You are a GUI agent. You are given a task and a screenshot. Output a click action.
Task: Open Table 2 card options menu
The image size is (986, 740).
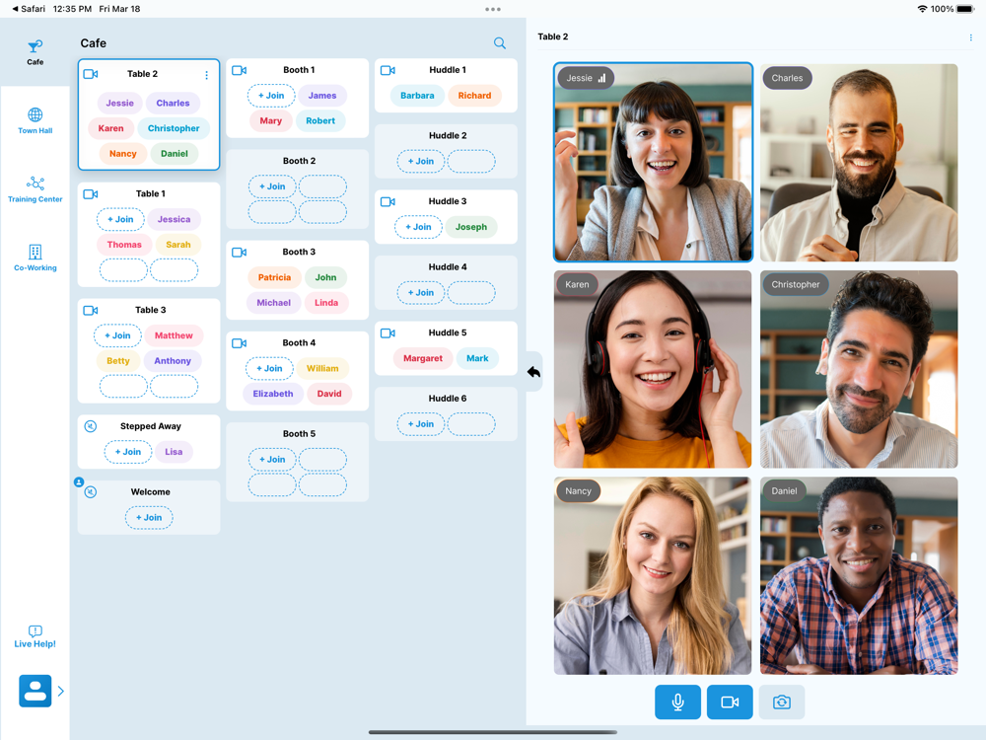pyautogui.click(x=206, y=75)
